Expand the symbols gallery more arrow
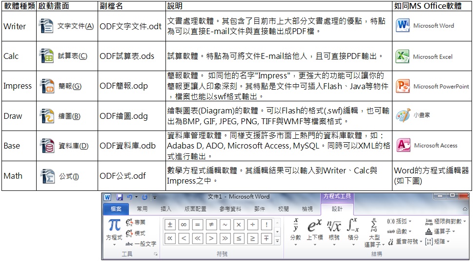Viewport: 473px width, 262px height. tap(278, 241)
